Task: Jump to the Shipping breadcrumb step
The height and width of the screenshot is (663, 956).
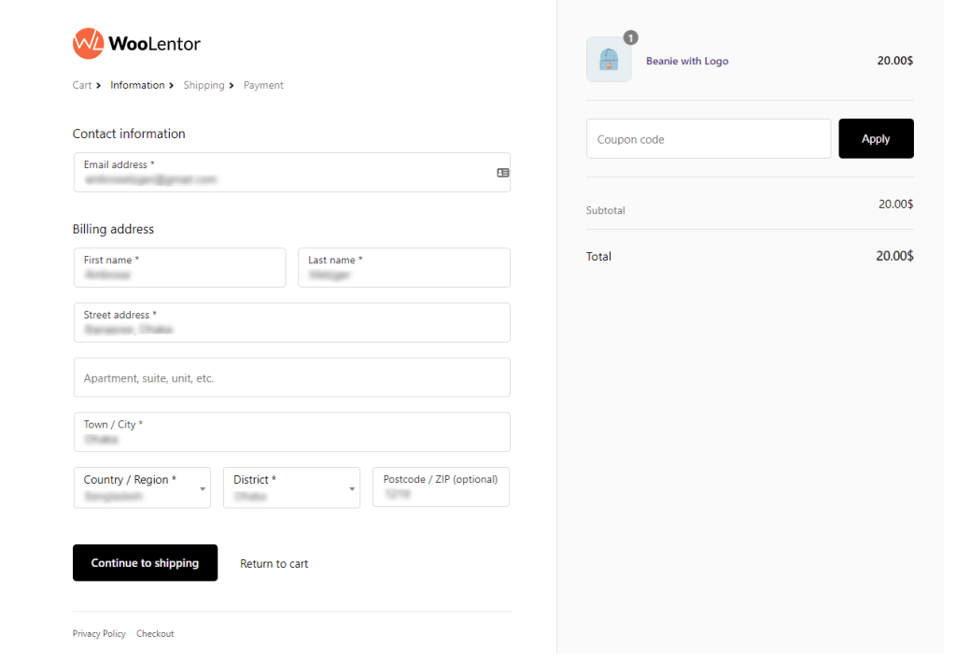Action: click(x=204, y=85)
